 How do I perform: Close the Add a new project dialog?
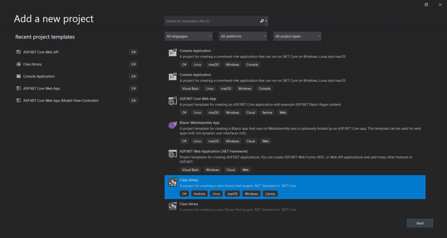pyautogui.click(x=440, y=4)
